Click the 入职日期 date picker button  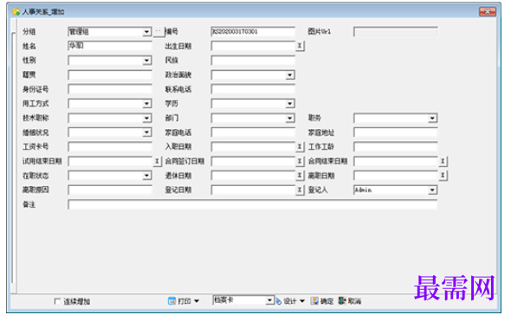pos(300,146)
